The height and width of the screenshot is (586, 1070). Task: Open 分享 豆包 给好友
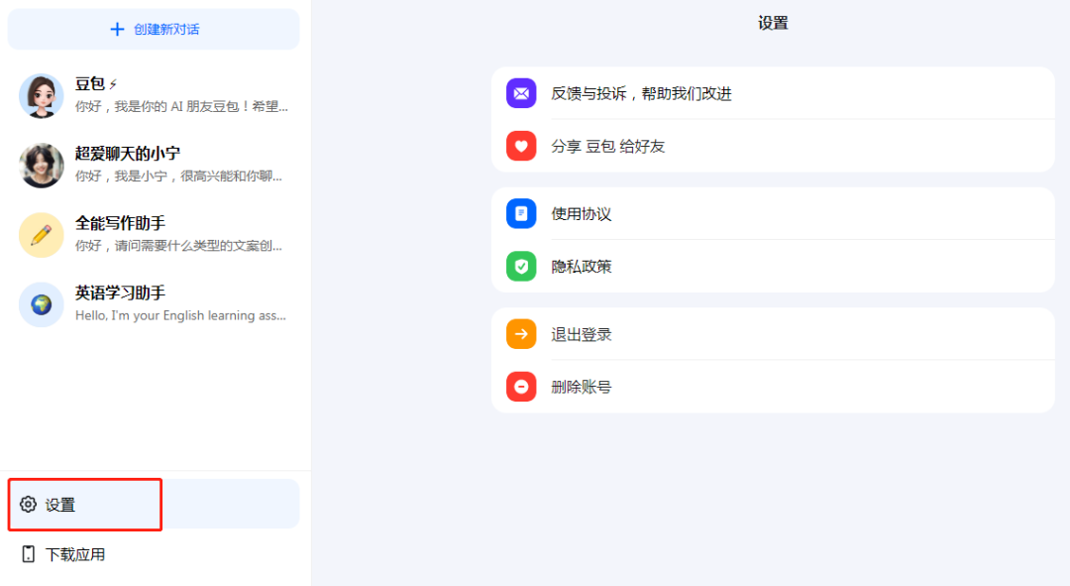tap(773, 146)
